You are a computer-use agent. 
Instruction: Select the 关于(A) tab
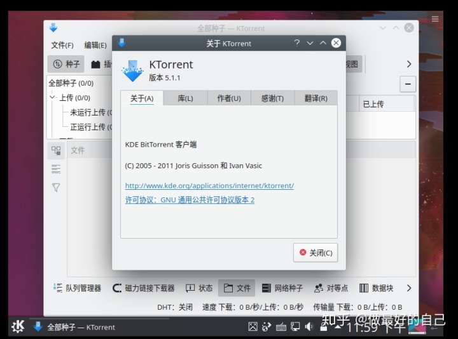tap(142, 98)
